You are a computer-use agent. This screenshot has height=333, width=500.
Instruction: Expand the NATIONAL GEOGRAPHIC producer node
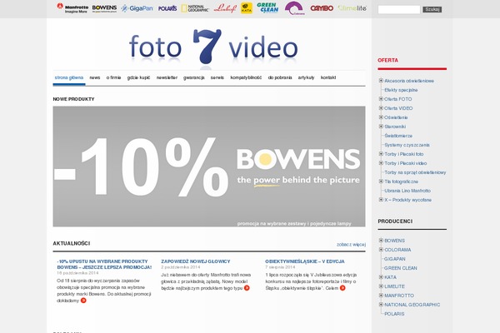[381, 305]
